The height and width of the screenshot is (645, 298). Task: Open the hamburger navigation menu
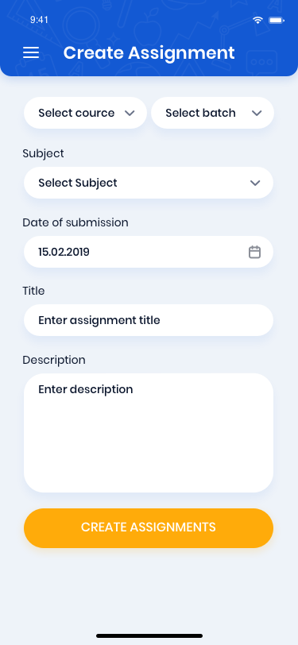click(x=31, y=52)
